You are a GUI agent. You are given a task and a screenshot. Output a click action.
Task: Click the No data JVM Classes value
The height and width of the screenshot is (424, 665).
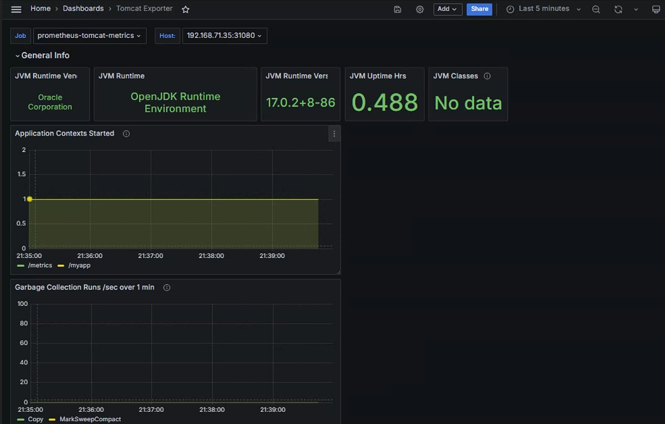click(x=468, y=103)
